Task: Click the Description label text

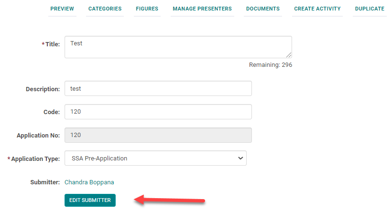Action: pyautogui.click(x=43, y=89)
